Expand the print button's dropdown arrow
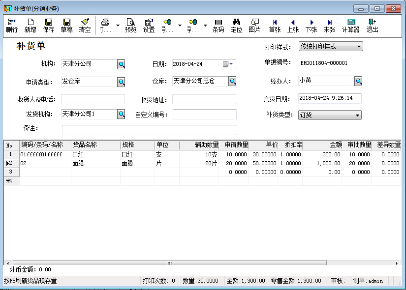The width and height of the screenshot is (406, 290). [x=118, y=26]
